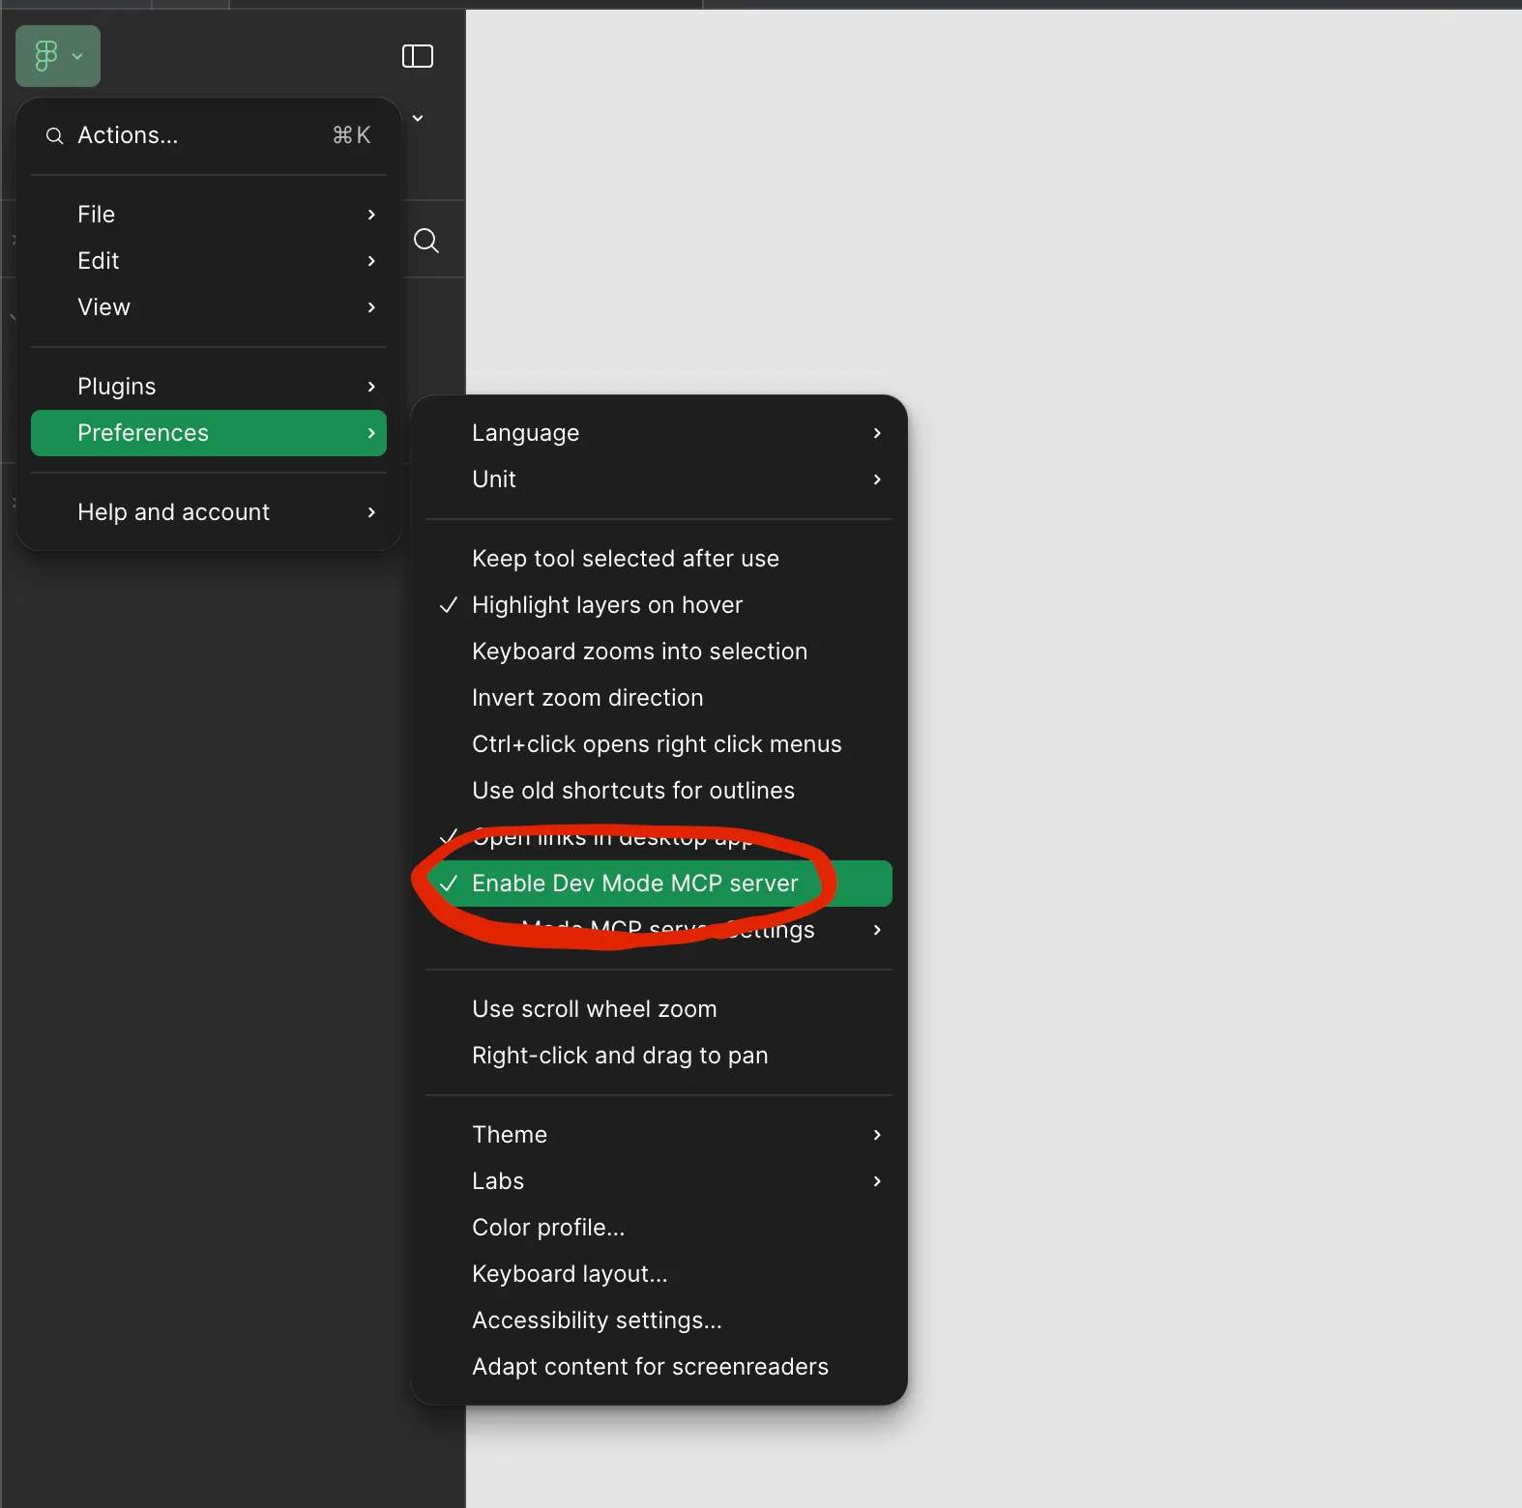This screenshot has height=1508, width=1522.
Task: Expand the Theme submenu
Action: (659, 1135)
